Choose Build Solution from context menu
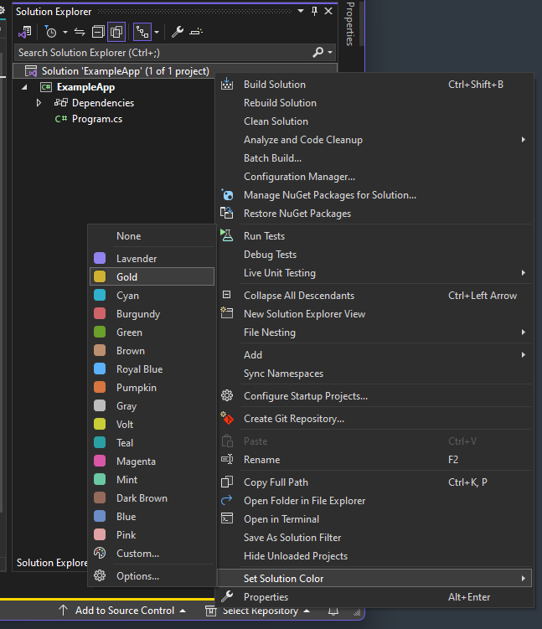This screenshot has width=542, height=629. pyautogui.click(x=274, y=85)
